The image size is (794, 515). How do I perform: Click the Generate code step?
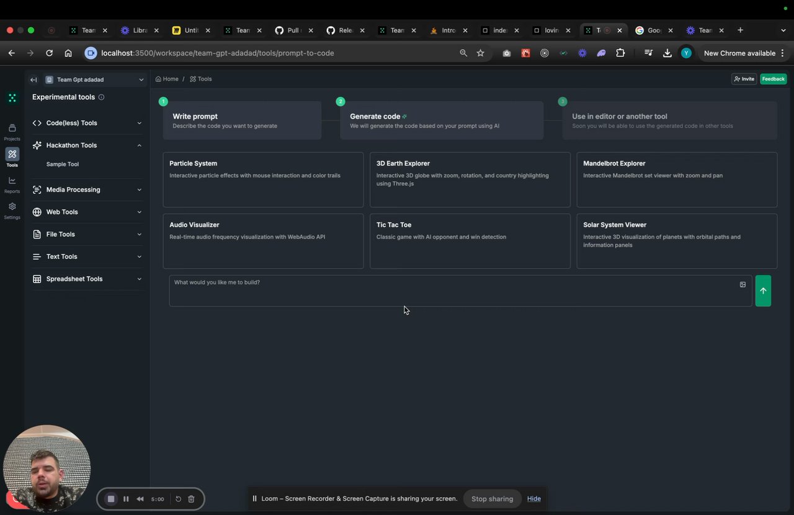[x=442, y=120]
